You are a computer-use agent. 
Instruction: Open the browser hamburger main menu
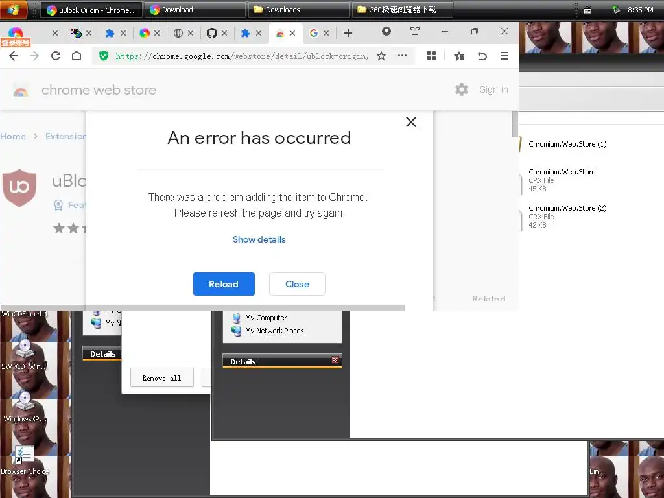point(504,56)
